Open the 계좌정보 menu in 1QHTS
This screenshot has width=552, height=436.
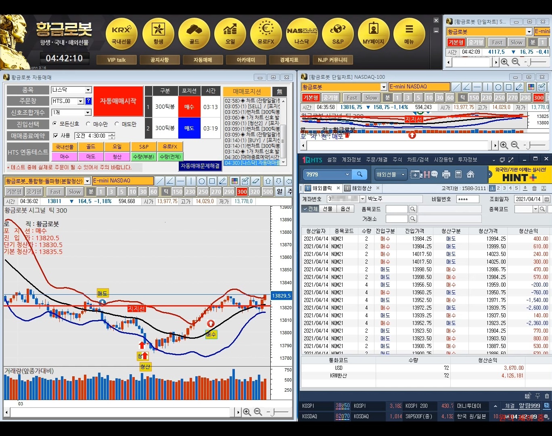tap(351, 160)
